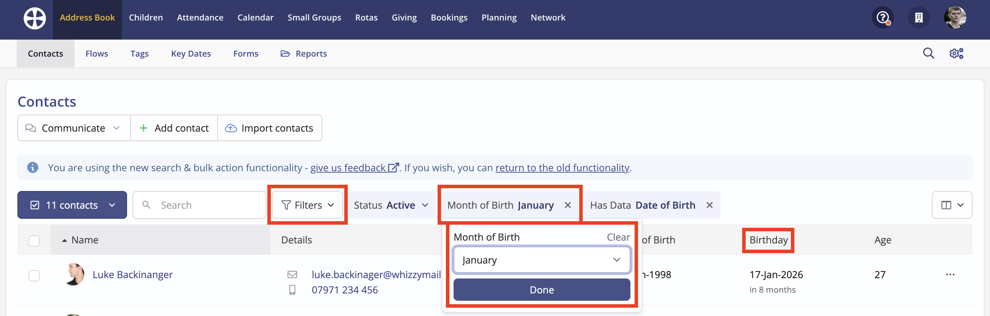Go to the Bookings module
Viewport: 990px width, 316px height.
pyautogui.click(x=449, y=18)
